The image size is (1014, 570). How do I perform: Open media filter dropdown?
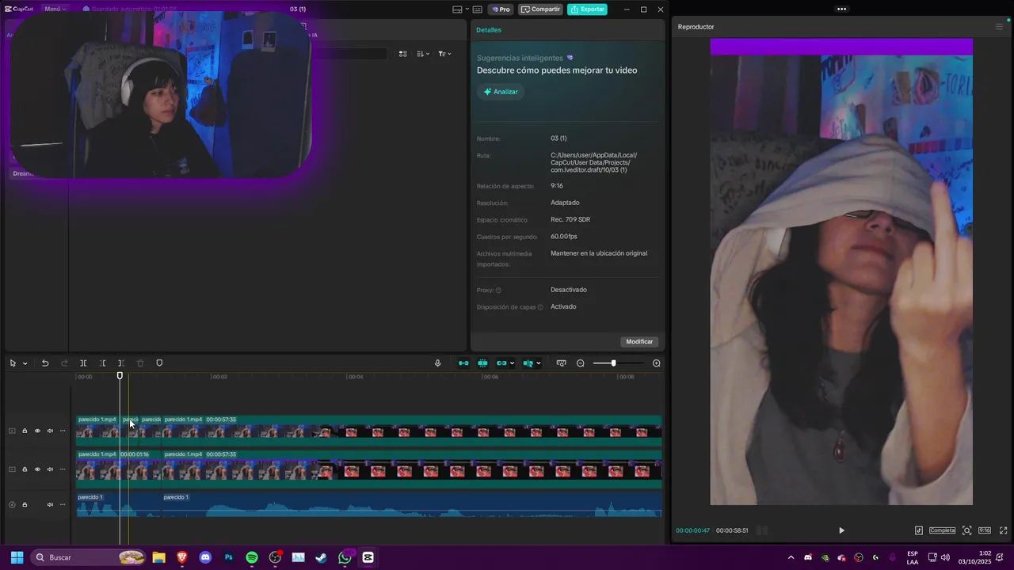click(x=444, y=54)
